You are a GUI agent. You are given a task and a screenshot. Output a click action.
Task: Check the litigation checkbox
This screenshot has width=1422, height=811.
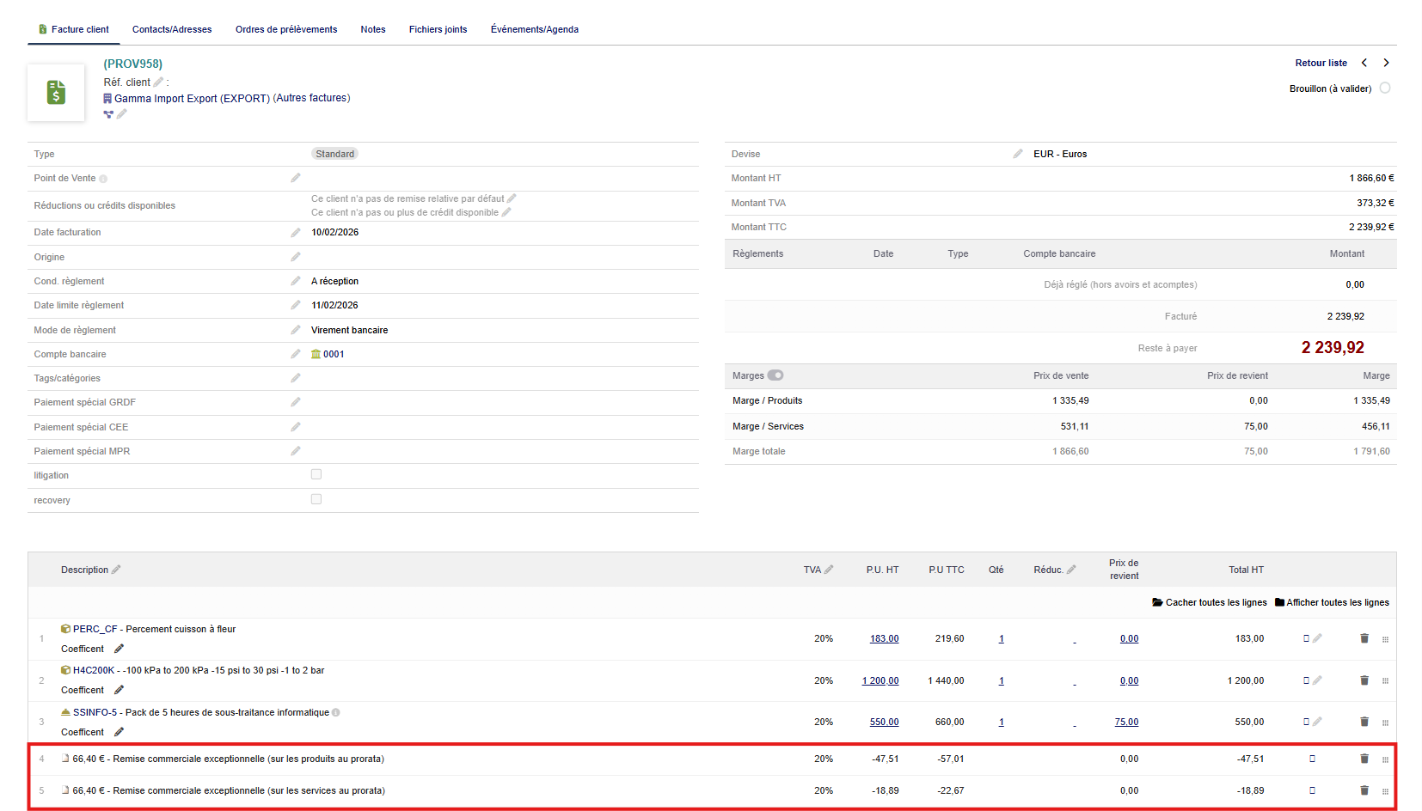(x=316, y=474)
